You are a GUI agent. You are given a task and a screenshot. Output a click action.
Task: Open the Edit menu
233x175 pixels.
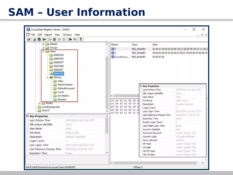coord(40,34)
